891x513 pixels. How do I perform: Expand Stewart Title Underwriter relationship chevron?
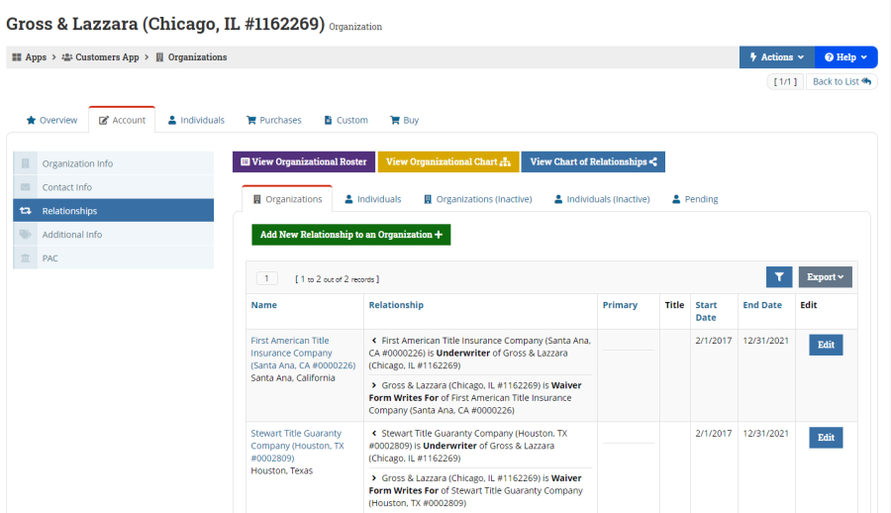click(374, 433)
